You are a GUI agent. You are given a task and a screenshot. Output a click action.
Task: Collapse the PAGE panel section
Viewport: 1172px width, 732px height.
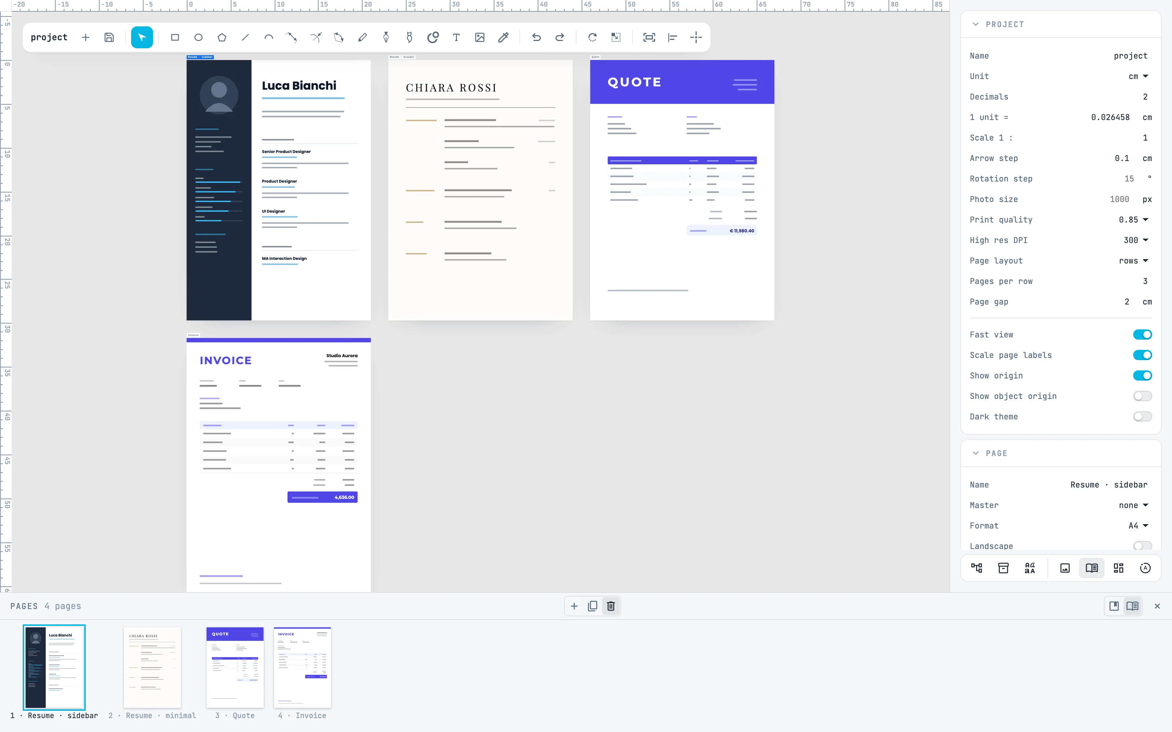tap(975, 453)
